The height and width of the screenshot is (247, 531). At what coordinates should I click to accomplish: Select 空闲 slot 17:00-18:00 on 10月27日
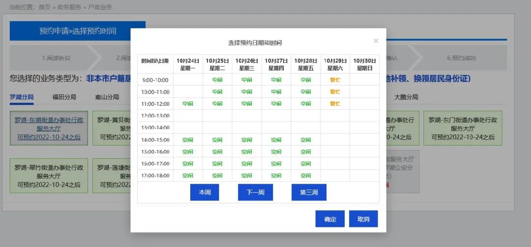click(x=276, y=175)
